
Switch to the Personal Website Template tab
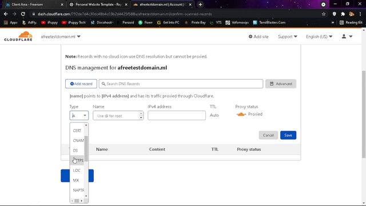(x=98, y=5)
